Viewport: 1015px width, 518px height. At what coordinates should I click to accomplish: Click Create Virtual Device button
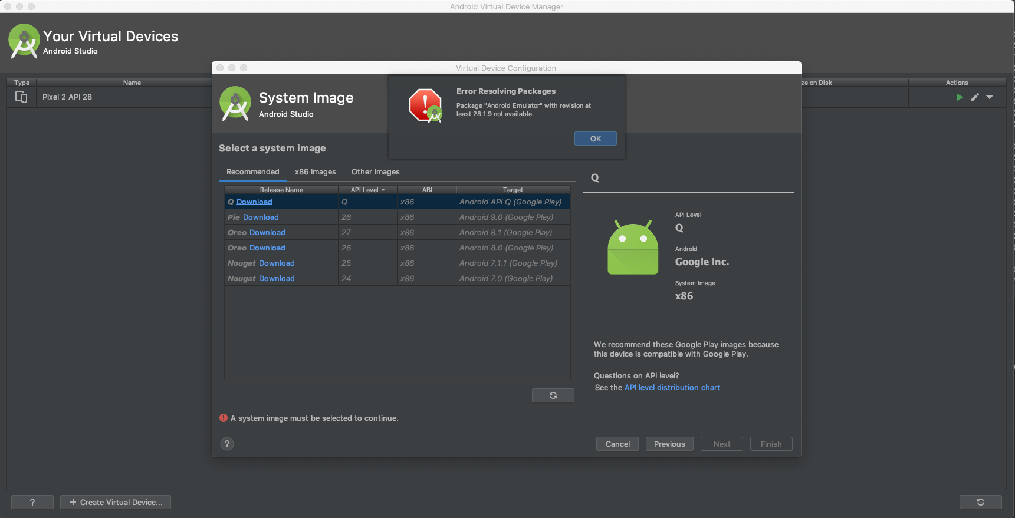[116, 502]
